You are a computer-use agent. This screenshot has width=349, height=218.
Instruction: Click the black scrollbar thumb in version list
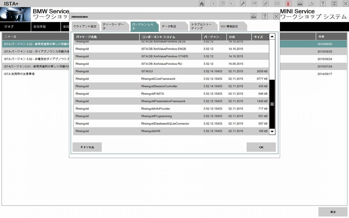pyautogui.click(x=272, y=104)
